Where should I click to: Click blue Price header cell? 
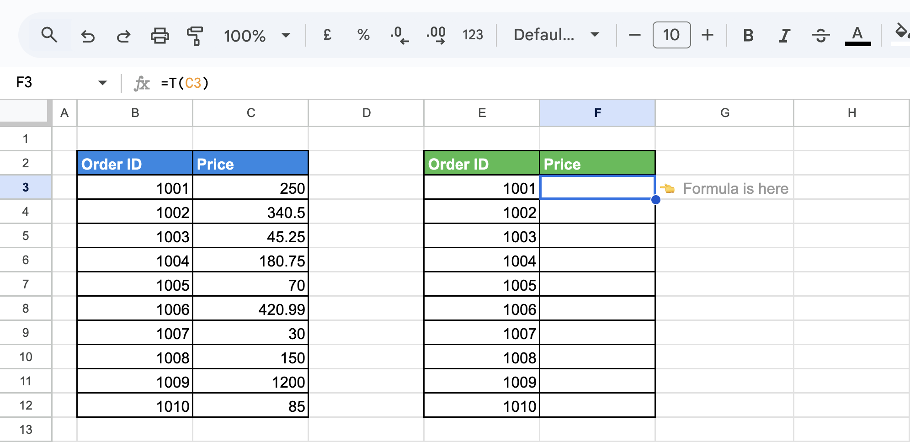(x=250, y=163)
